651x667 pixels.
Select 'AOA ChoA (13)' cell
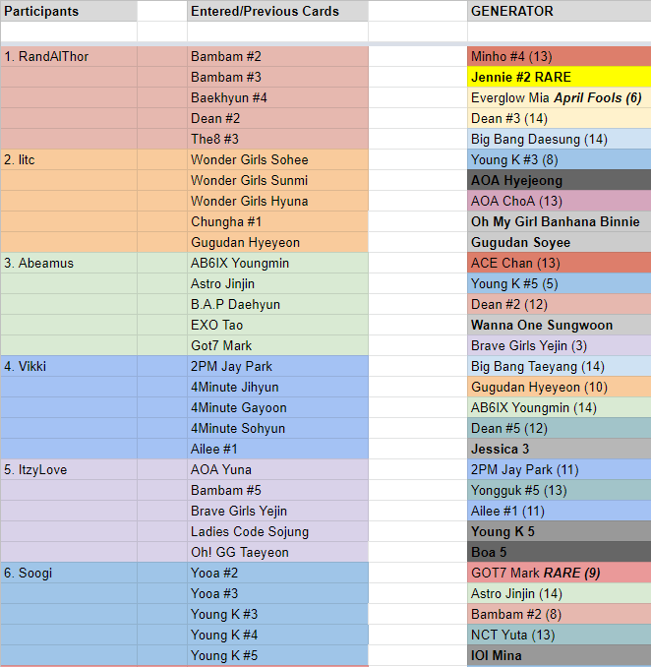pyautogui.click(x=560, y=202)
